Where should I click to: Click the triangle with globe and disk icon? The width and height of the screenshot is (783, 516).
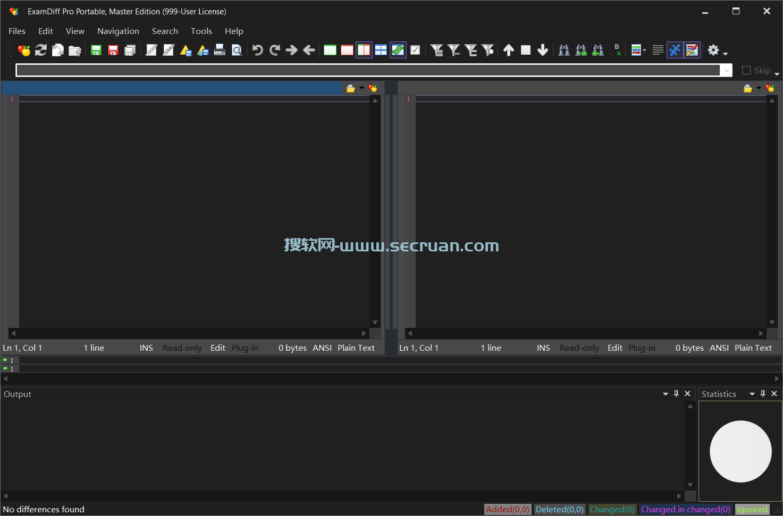(203, 50)
